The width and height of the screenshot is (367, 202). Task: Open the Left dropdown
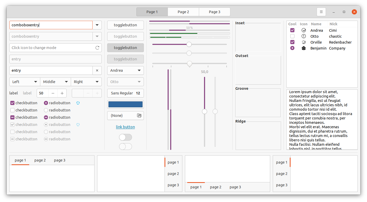[25, 82]
